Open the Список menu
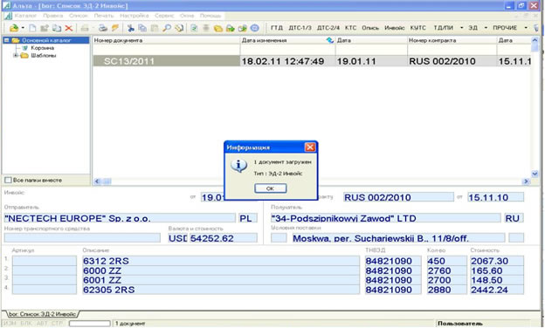 point(79,16)
